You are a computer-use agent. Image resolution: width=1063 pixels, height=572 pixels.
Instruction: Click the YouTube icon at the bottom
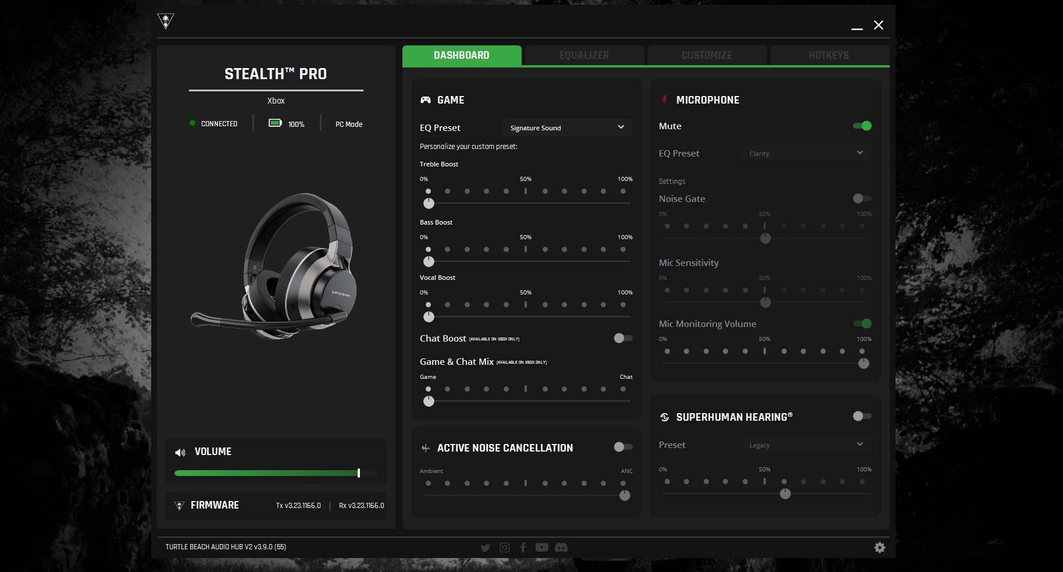tap(542, 548)
